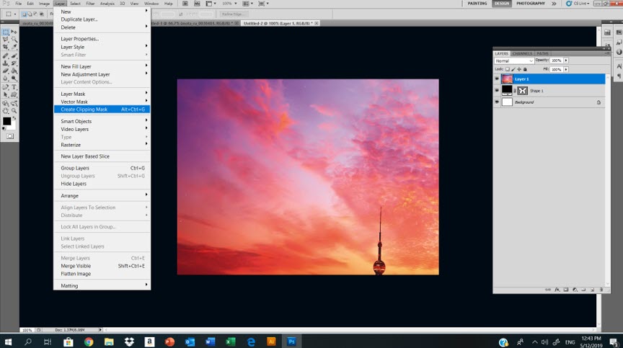Expand the New submenu
Viewport: 623px width, 348px height.
click(102, 12)
